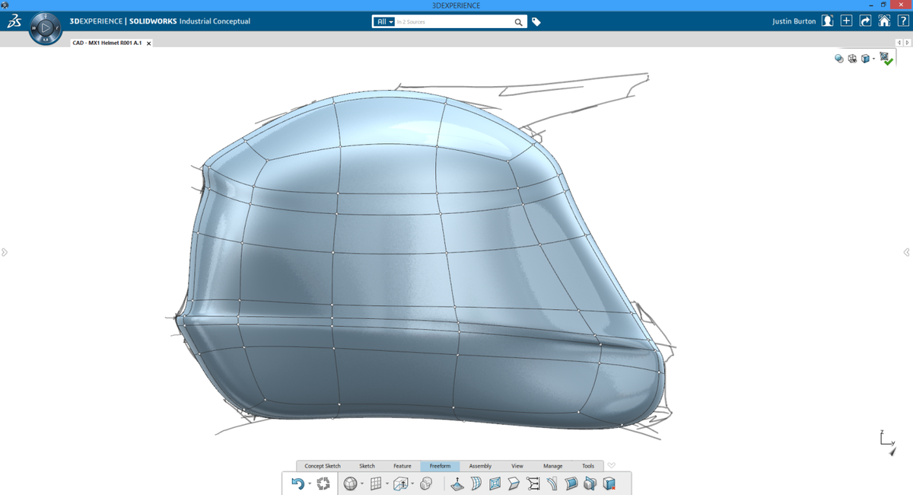Select the flat face extrude icon

(x=514, y=484)
